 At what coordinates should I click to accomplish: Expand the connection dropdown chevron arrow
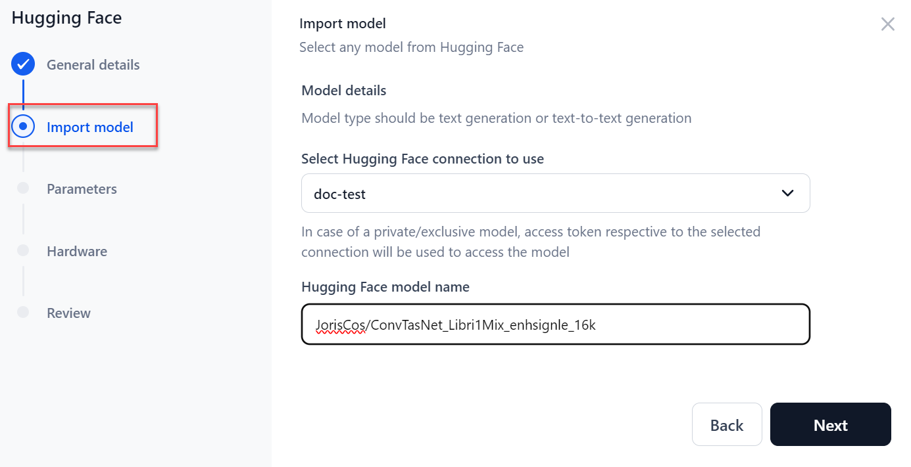787,193
